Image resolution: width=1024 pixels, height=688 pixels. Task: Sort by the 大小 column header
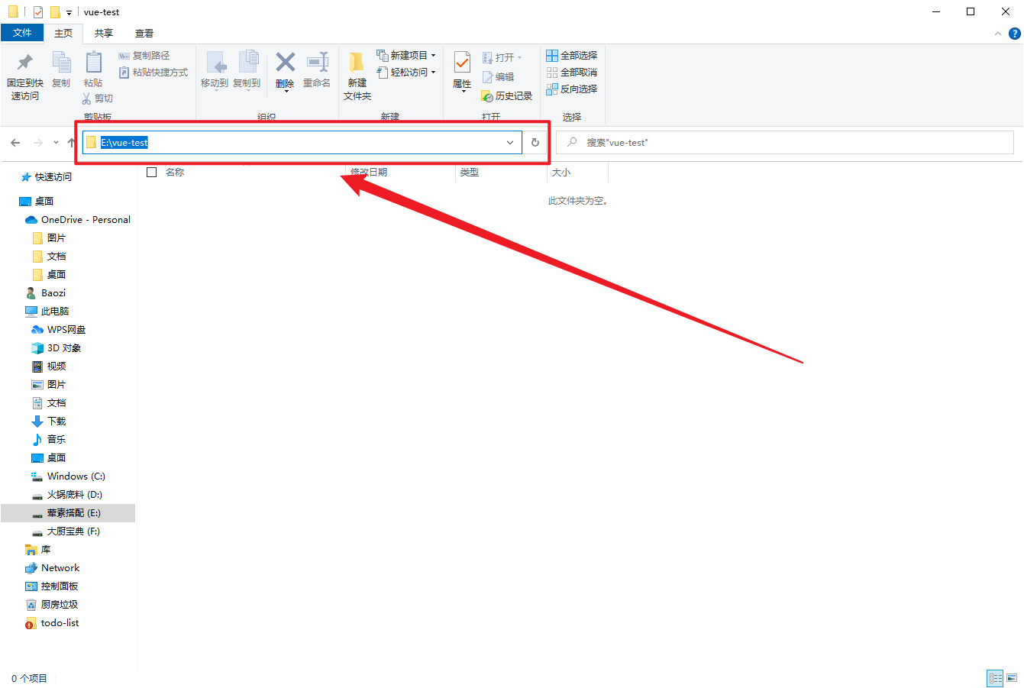pyautogui.click(x=561, y=173)
